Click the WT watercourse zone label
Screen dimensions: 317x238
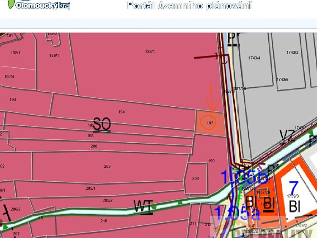coord(143,207)
